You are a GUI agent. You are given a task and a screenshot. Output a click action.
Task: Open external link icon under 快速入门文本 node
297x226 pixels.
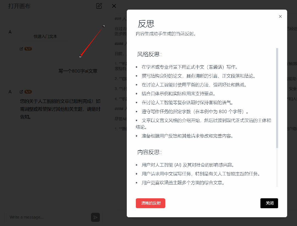(21, 49)
